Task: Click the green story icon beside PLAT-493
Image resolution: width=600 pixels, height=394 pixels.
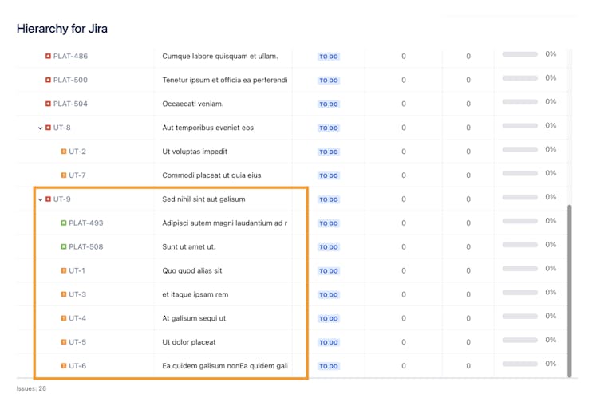Action: coord(64,223)
